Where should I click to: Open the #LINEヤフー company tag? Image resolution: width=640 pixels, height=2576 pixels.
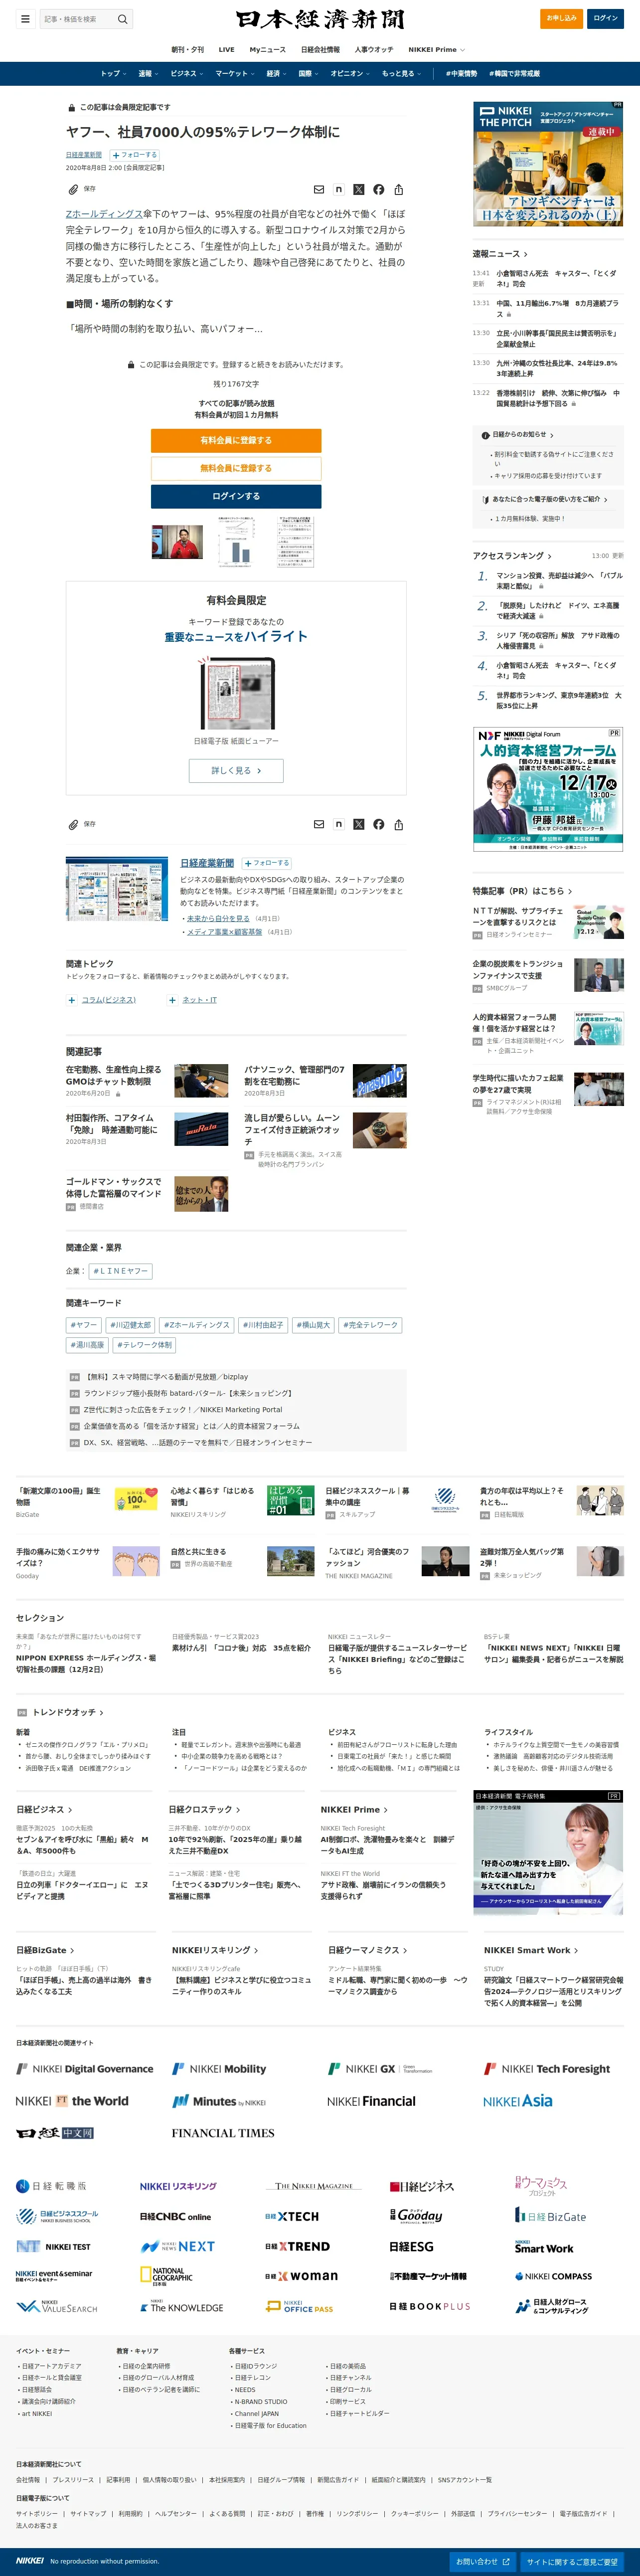tap(120, 1271)
